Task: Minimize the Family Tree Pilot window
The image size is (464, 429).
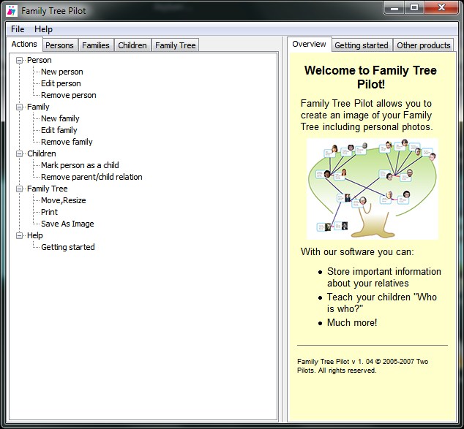Action: (394, 7)
